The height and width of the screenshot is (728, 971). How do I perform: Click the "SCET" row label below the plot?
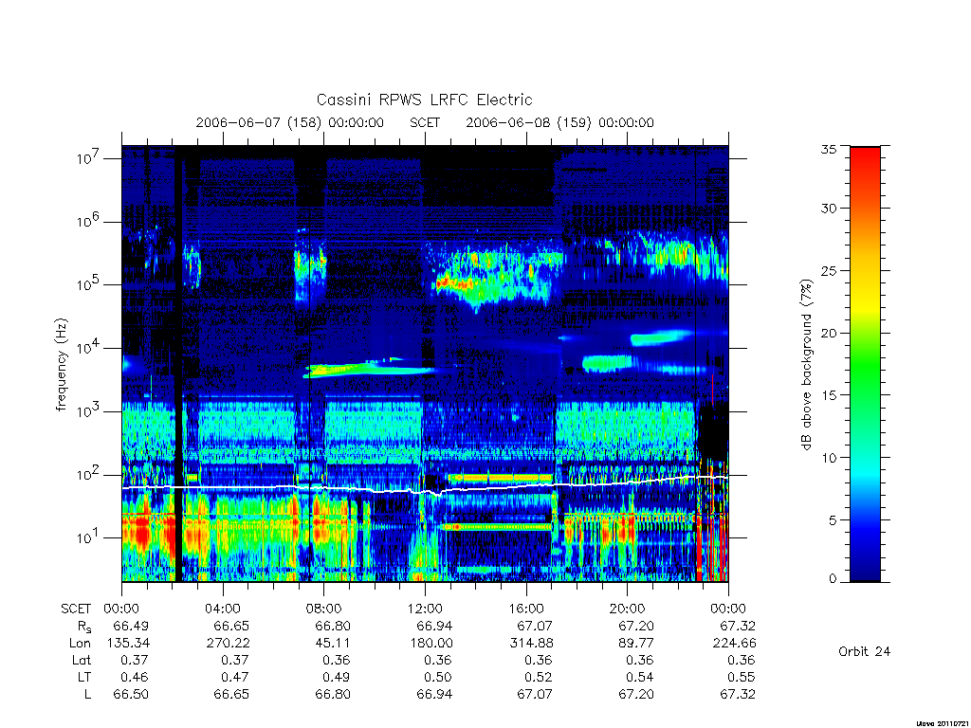point(76,609)
